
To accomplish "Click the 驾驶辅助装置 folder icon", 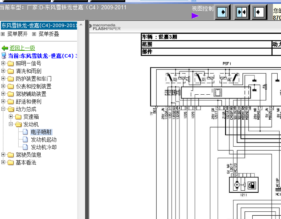I will [x=11, y=94].
